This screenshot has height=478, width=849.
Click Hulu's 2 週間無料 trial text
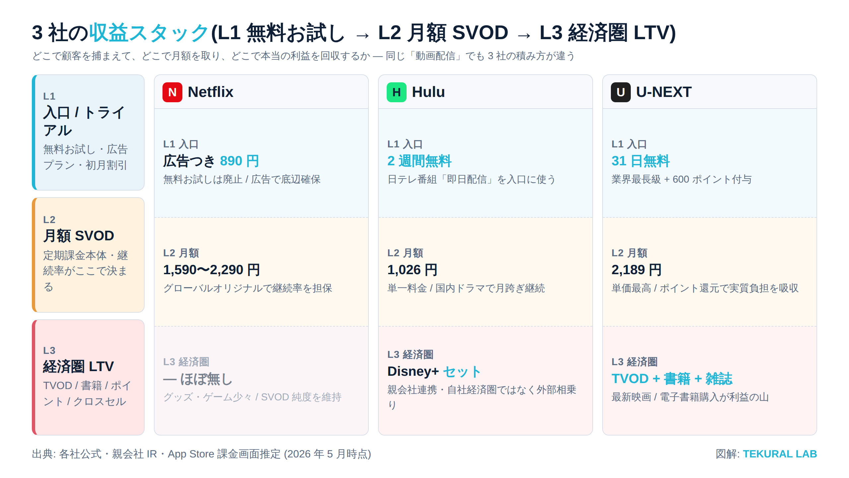tap(419, 161)
